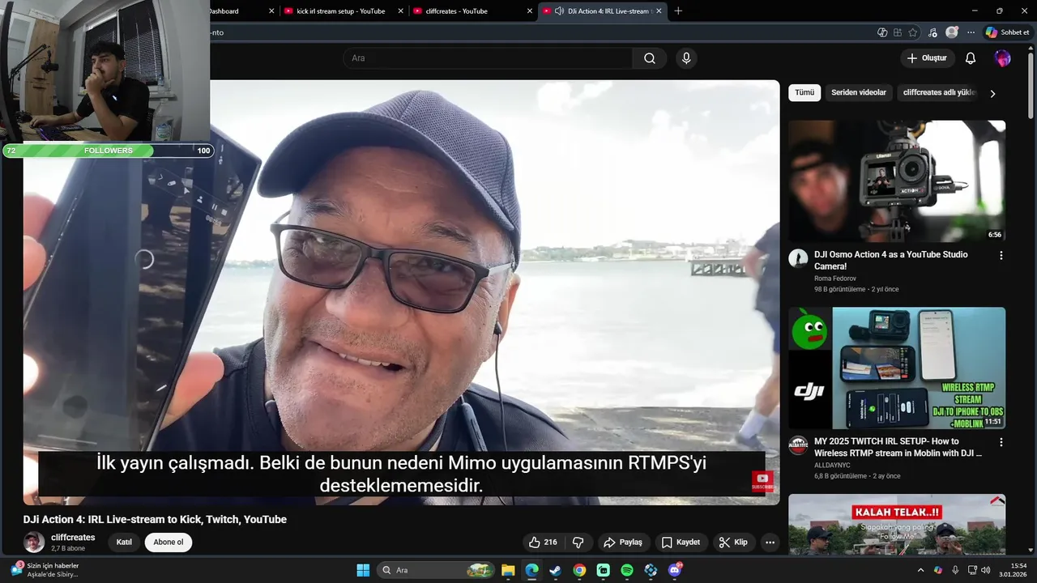Open Spotify from the taskbar
The image size is (1037, 583).
coord(627,570)
